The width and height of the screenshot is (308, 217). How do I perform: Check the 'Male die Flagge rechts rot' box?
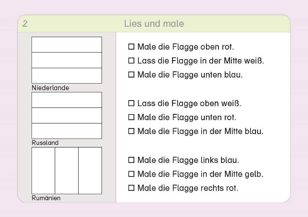click(131, 188)
